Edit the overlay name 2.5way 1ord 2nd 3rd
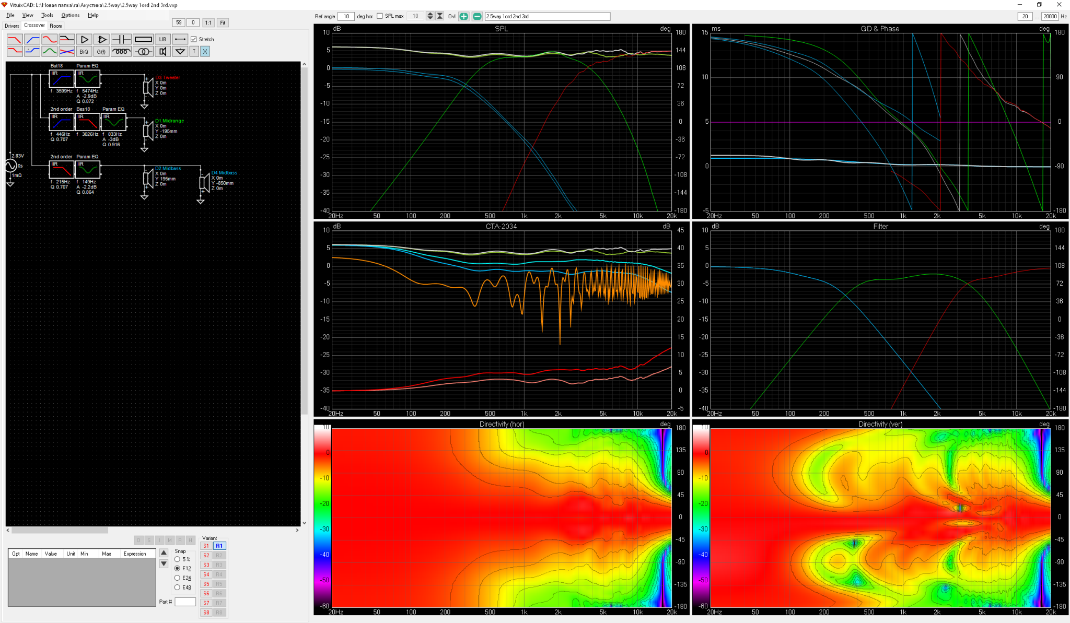 [x=548, y=16]
